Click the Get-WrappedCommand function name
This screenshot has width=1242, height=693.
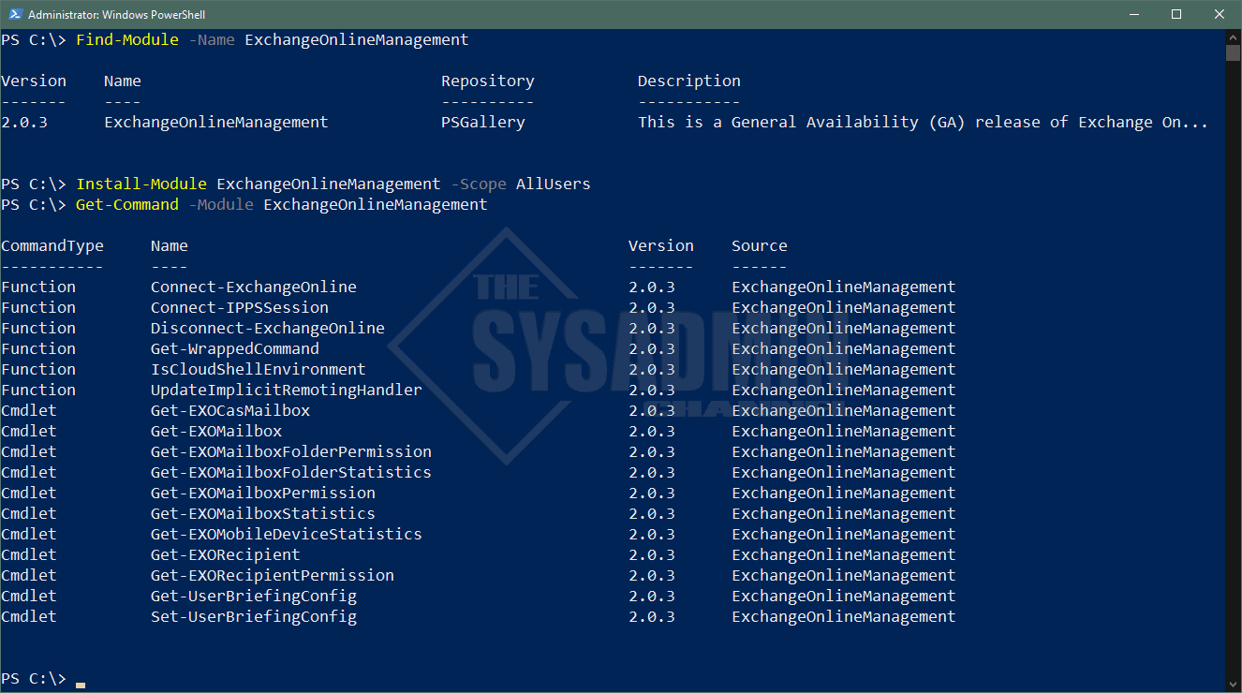click(x=235, y=348)
